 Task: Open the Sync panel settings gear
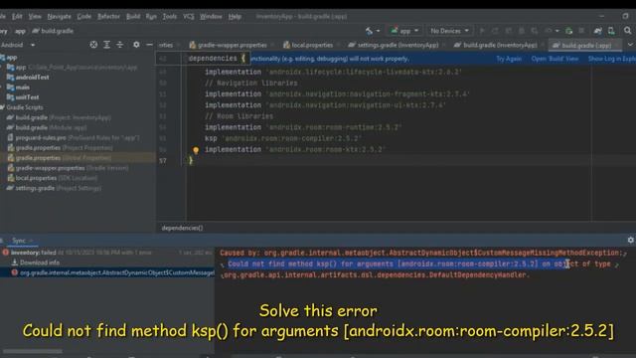[x=630, y=240]
